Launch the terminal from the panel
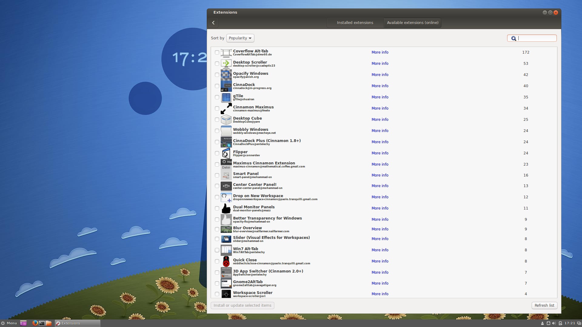 [42, 323]
